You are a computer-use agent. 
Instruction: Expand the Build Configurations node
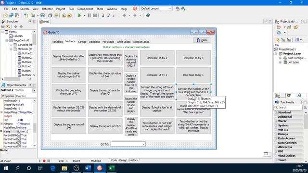[x=280, y=58]
